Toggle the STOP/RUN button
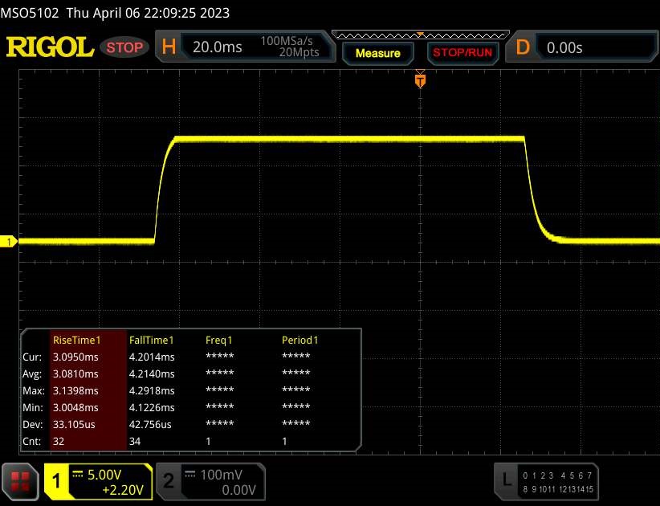The image size is (660, 506). pos(462,53)
